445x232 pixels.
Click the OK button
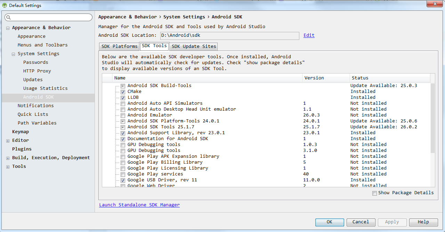coord(330,222)
